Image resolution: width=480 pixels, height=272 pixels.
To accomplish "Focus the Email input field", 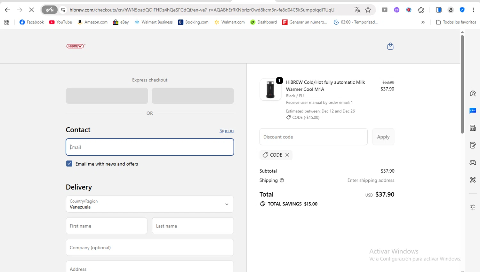I will pos(150,147).
